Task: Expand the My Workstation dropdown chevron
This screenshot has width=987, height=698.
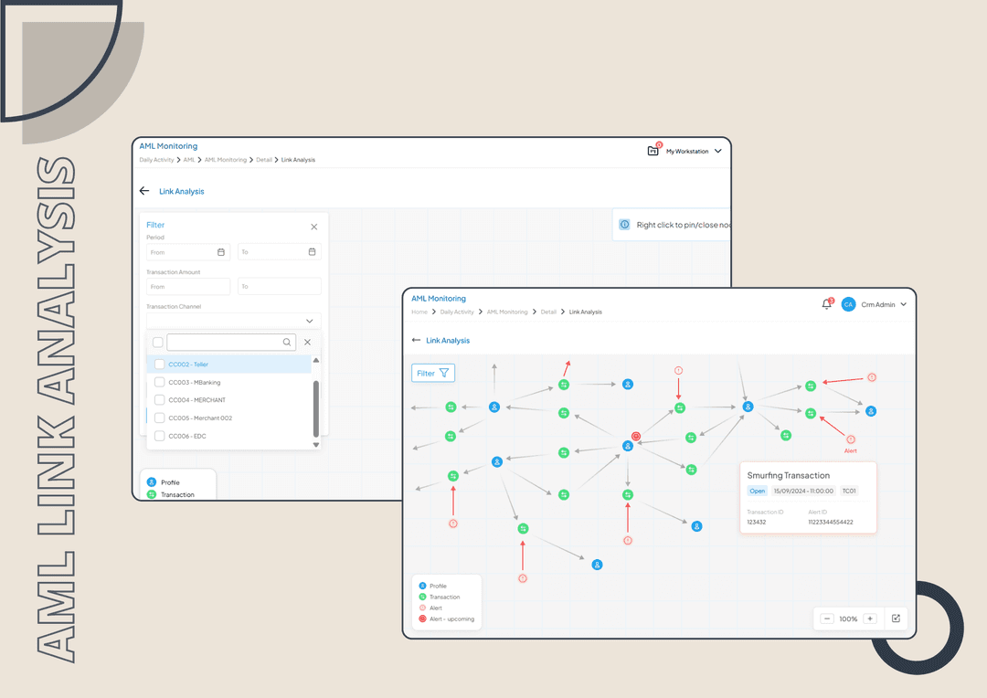Action: pos(718,151)
